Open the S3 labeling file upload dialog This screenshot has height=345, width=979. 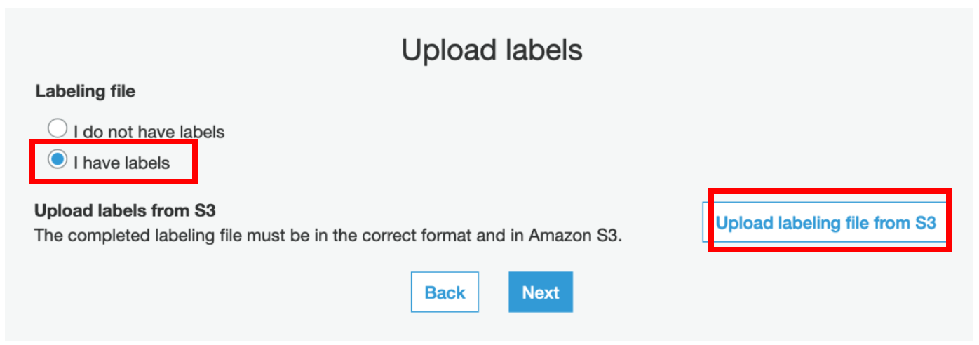click(825, 223)
